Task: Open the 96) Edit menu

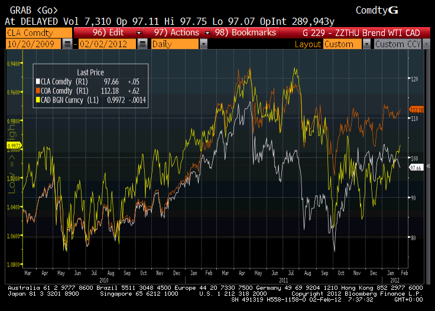Action: [x=108, y=32]
